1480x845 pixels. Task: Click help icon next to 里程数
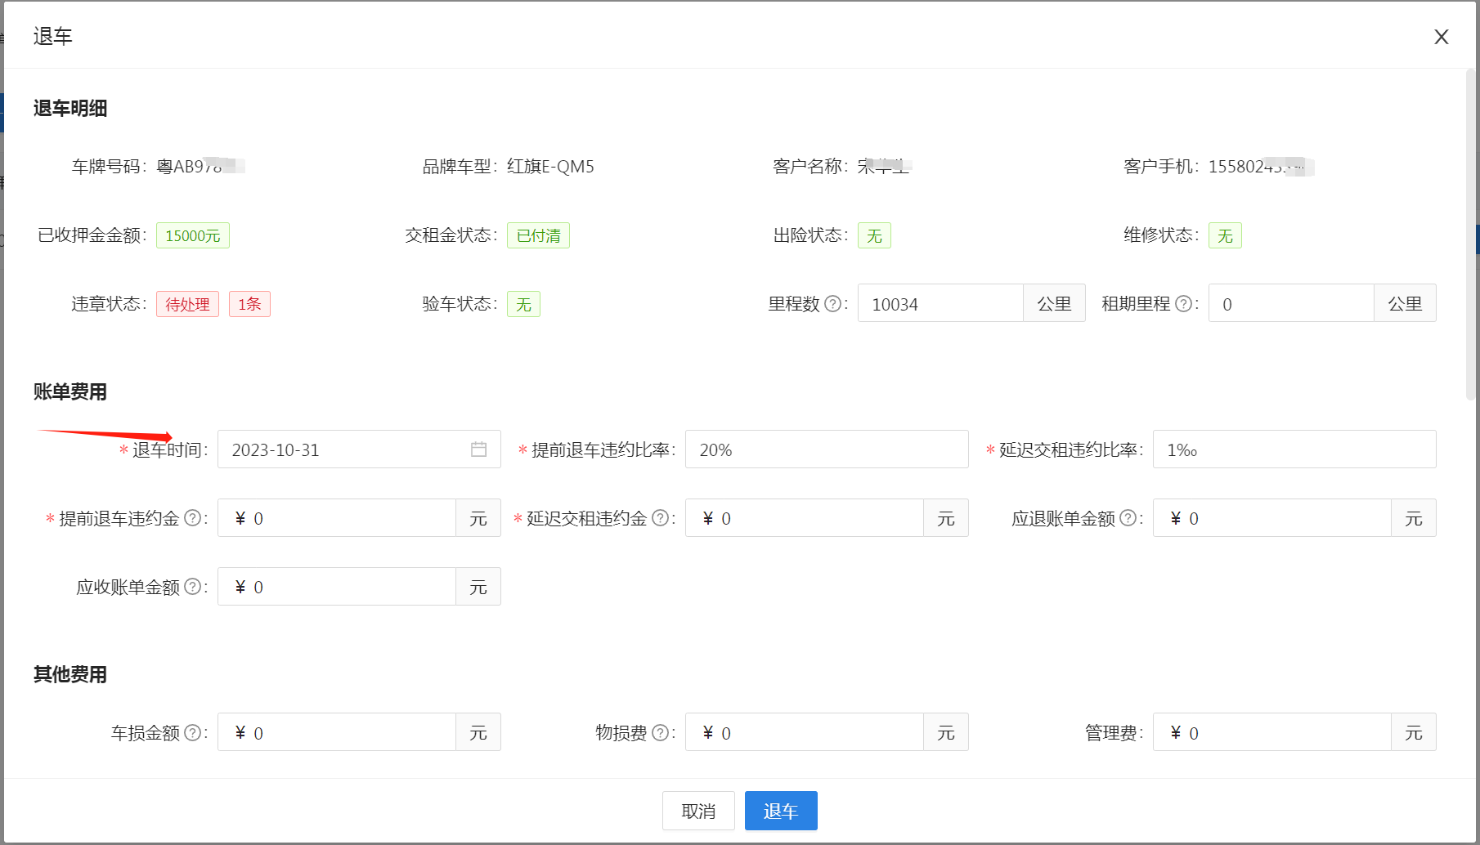832,304
